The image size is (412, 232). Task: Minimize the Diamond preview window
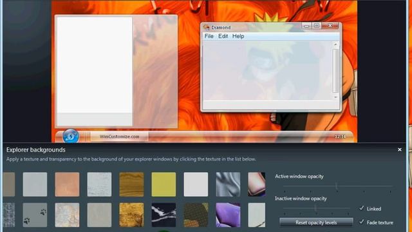306,26
